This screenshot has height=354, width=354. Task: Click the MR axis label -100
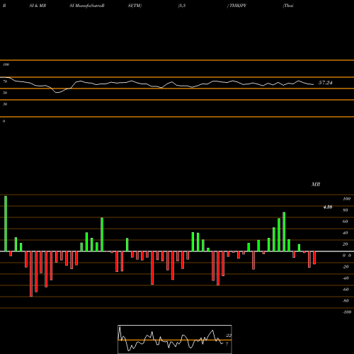click(x=347, y=312)
